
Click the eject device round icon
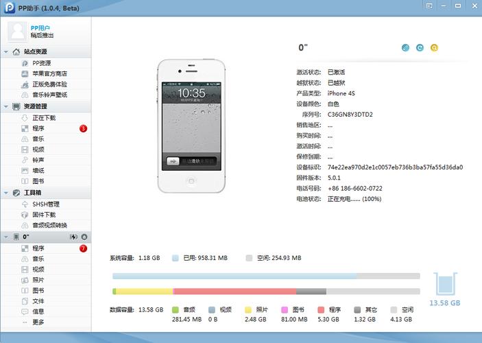pos(84,237)
